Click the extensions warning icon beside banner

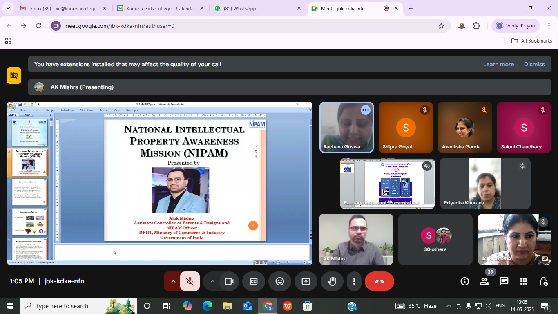tap(14, 75)
